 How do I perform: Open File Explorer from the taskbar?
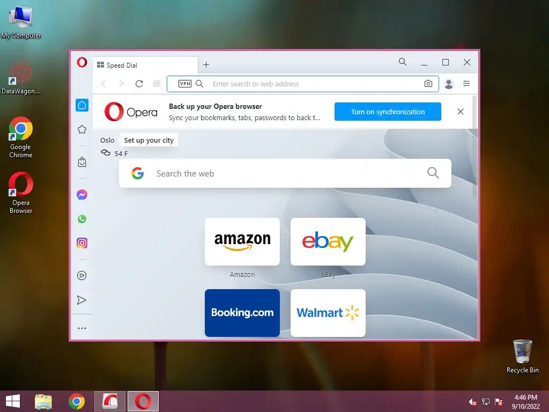pos(43,401)
